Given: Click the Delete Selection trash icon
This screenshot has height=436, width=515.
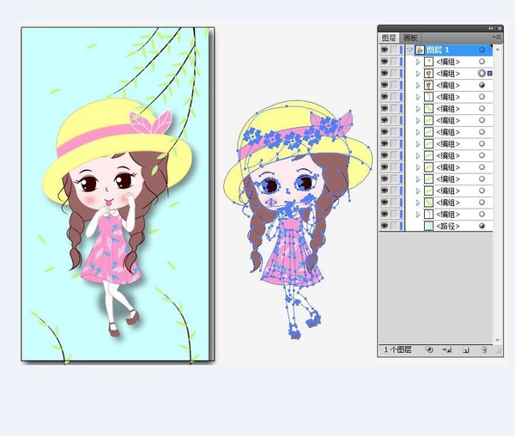Looking at the screenshot, I should coord(484,349).
